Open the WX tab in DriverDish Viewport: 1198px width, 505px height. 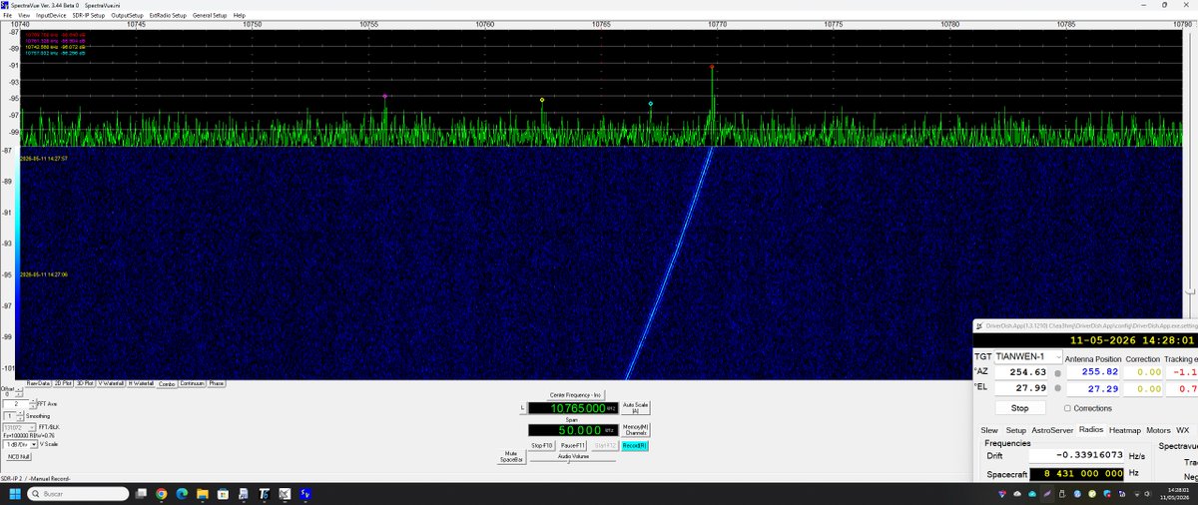(x=1182, y=430)
